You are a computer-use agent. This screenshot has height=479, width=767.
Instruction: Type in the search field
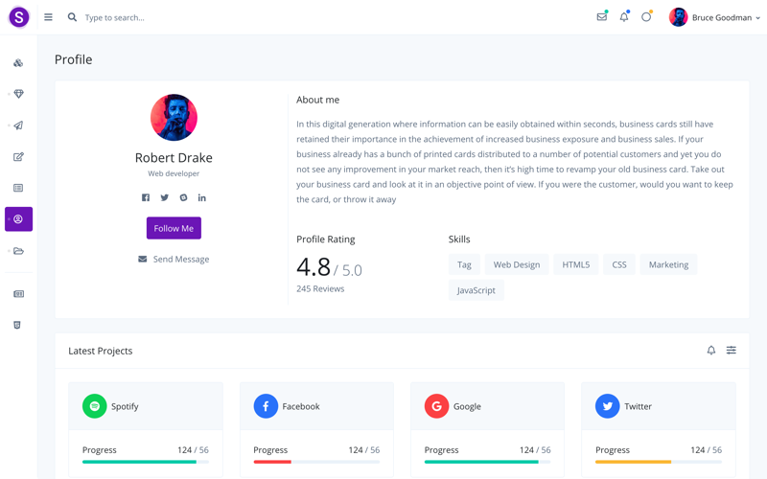[x=192, y=17]
